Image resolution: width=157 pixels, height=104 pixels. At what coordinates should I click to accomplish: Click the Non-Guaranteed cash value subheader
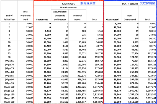click(69, 7)
